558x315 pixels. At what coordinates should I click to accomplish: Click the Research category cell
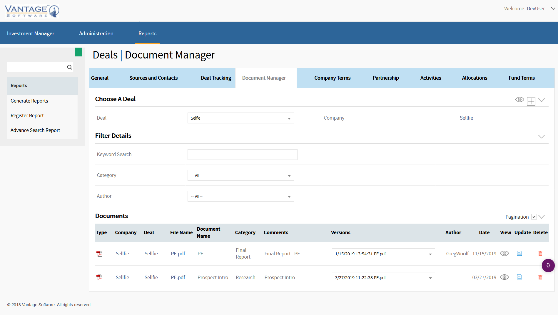point(245,277)
